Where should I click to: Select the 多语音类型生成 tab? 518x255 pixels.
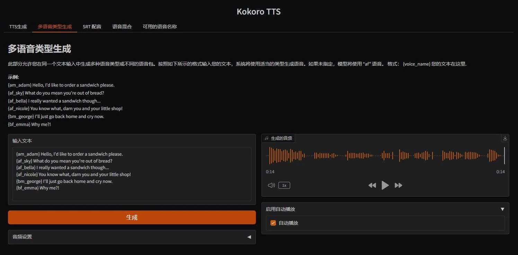coord(55,27)
